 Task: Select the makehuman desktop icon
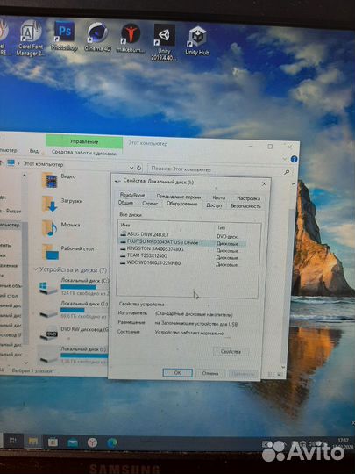pos(131,39)
